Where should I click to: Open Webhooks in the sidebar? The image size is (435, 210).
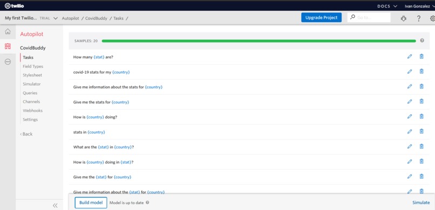33,111
